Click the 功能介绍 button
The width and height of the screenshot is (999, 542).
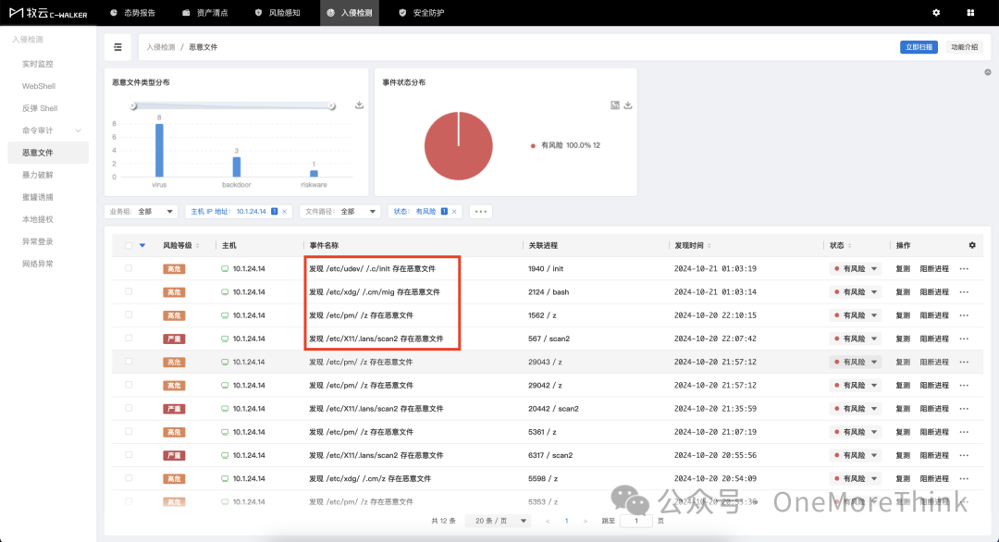point(965,47)
